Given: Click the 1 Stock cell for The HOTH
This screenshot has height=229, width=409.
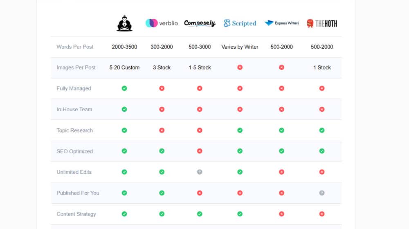Looking at the screenshot, I should (x=322, y=67).
